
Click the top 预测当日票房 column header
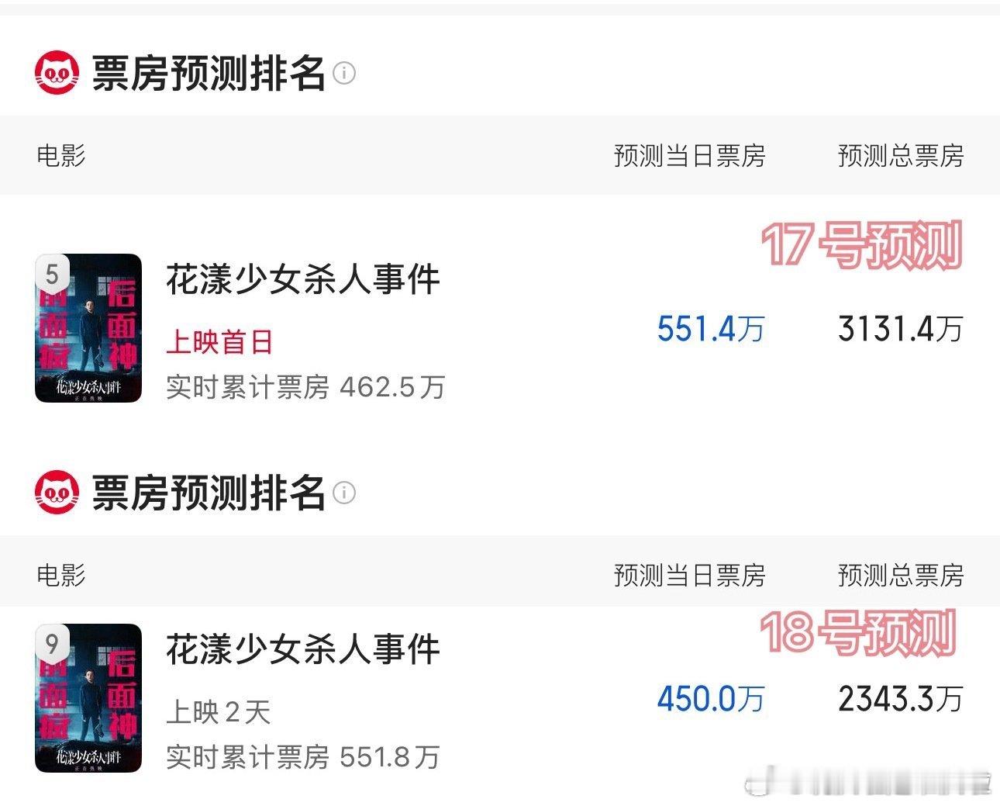[689, 156]
